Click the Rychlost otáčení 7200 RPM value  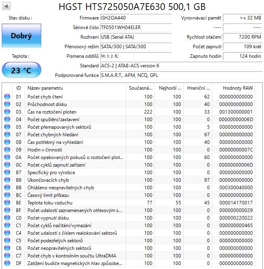click(x=242, y=37)
